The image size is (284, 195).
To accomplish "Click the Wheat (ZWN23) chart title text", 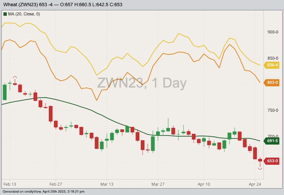I will [63, 5].
